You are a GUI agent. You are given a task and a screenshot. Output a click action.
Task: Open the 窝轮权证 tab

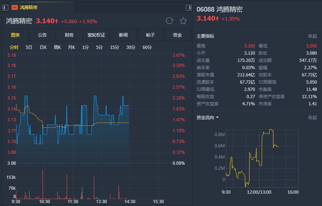click(96, 35)
